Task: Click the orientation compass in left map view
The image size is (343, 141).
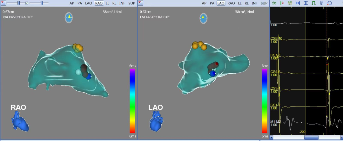Action: coord(69,18)
